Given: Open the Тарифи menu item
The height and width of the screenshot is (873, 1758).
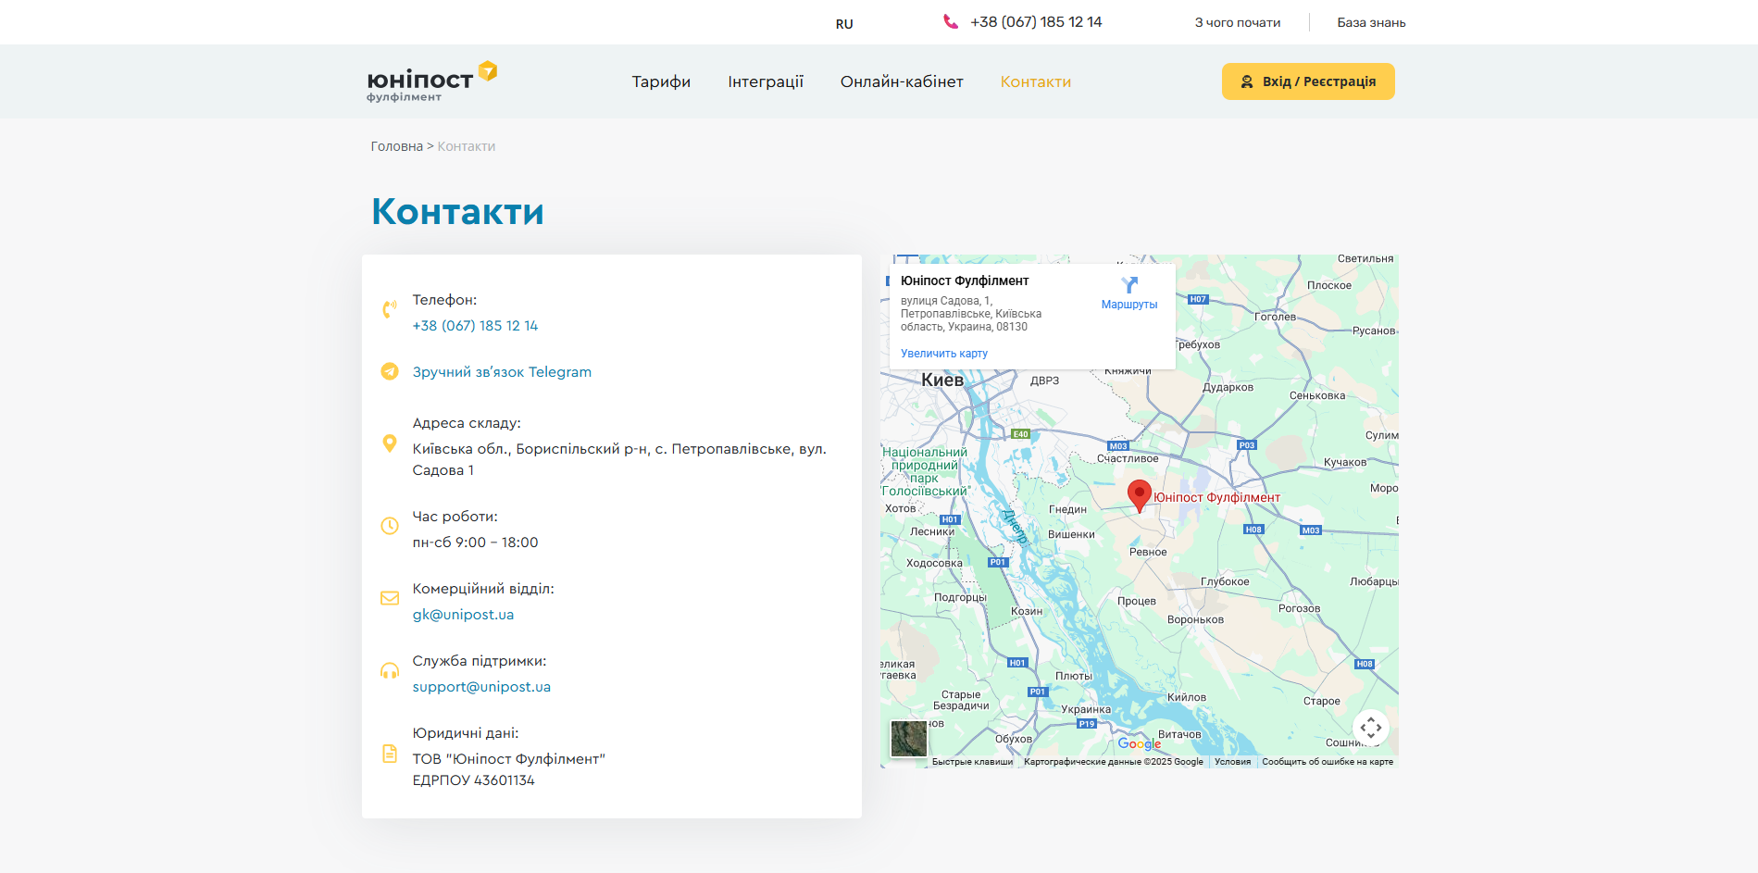Looking at the screenshot, I should pos(661,81).
